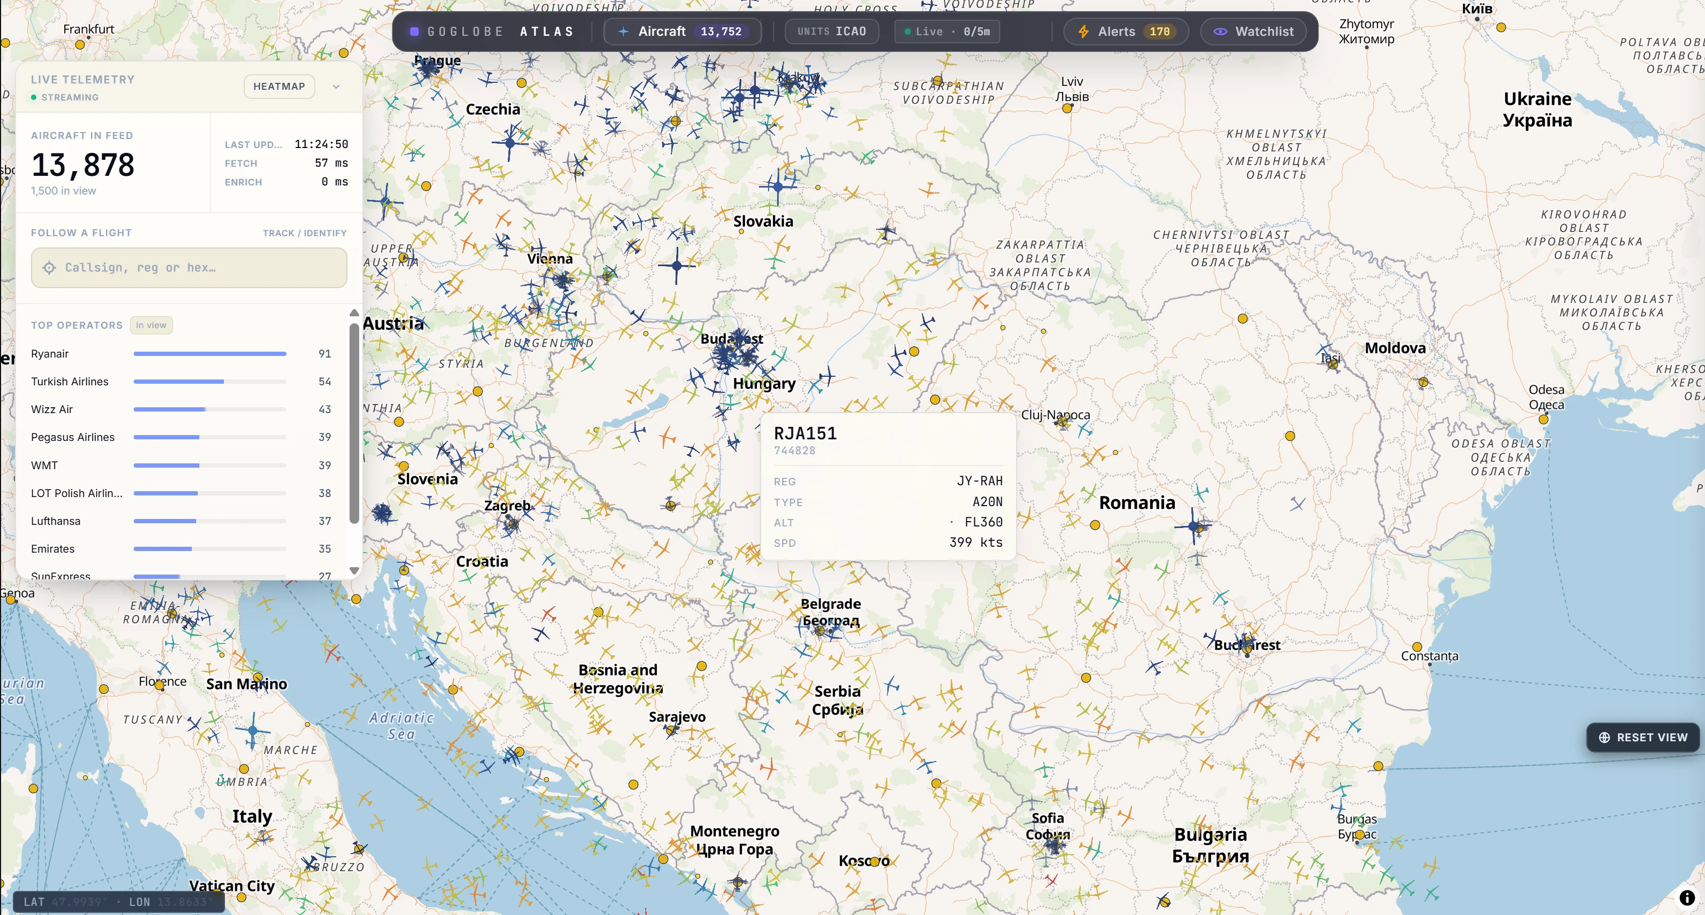Screen dimensions: 1705x915
Task: Click the Top Operators list scrollbar thumb
Action: pyautogui.click(x=354, y=424)
